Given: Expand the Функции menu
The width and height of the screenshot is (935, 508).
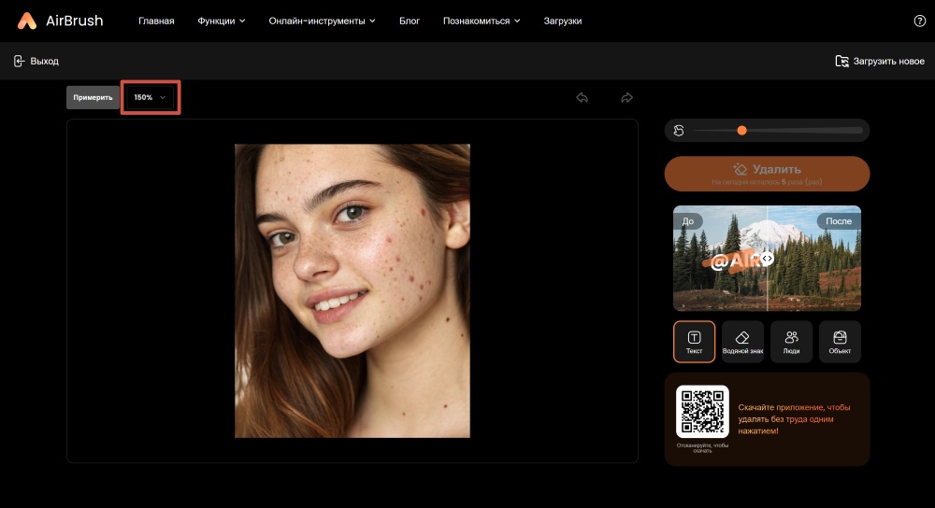Looking at the screenshot, I should click(x=222, y=21).
